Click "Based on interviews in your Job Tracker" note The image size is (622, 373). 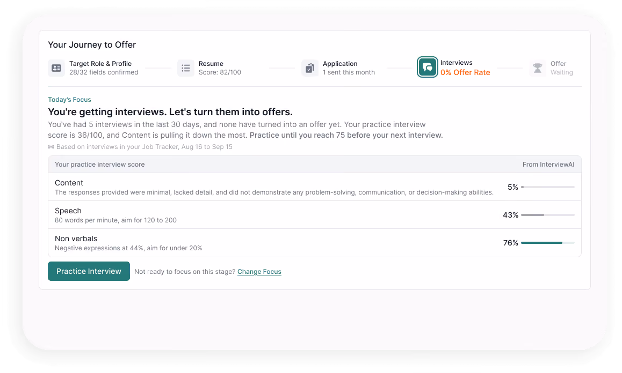point(144,147)
